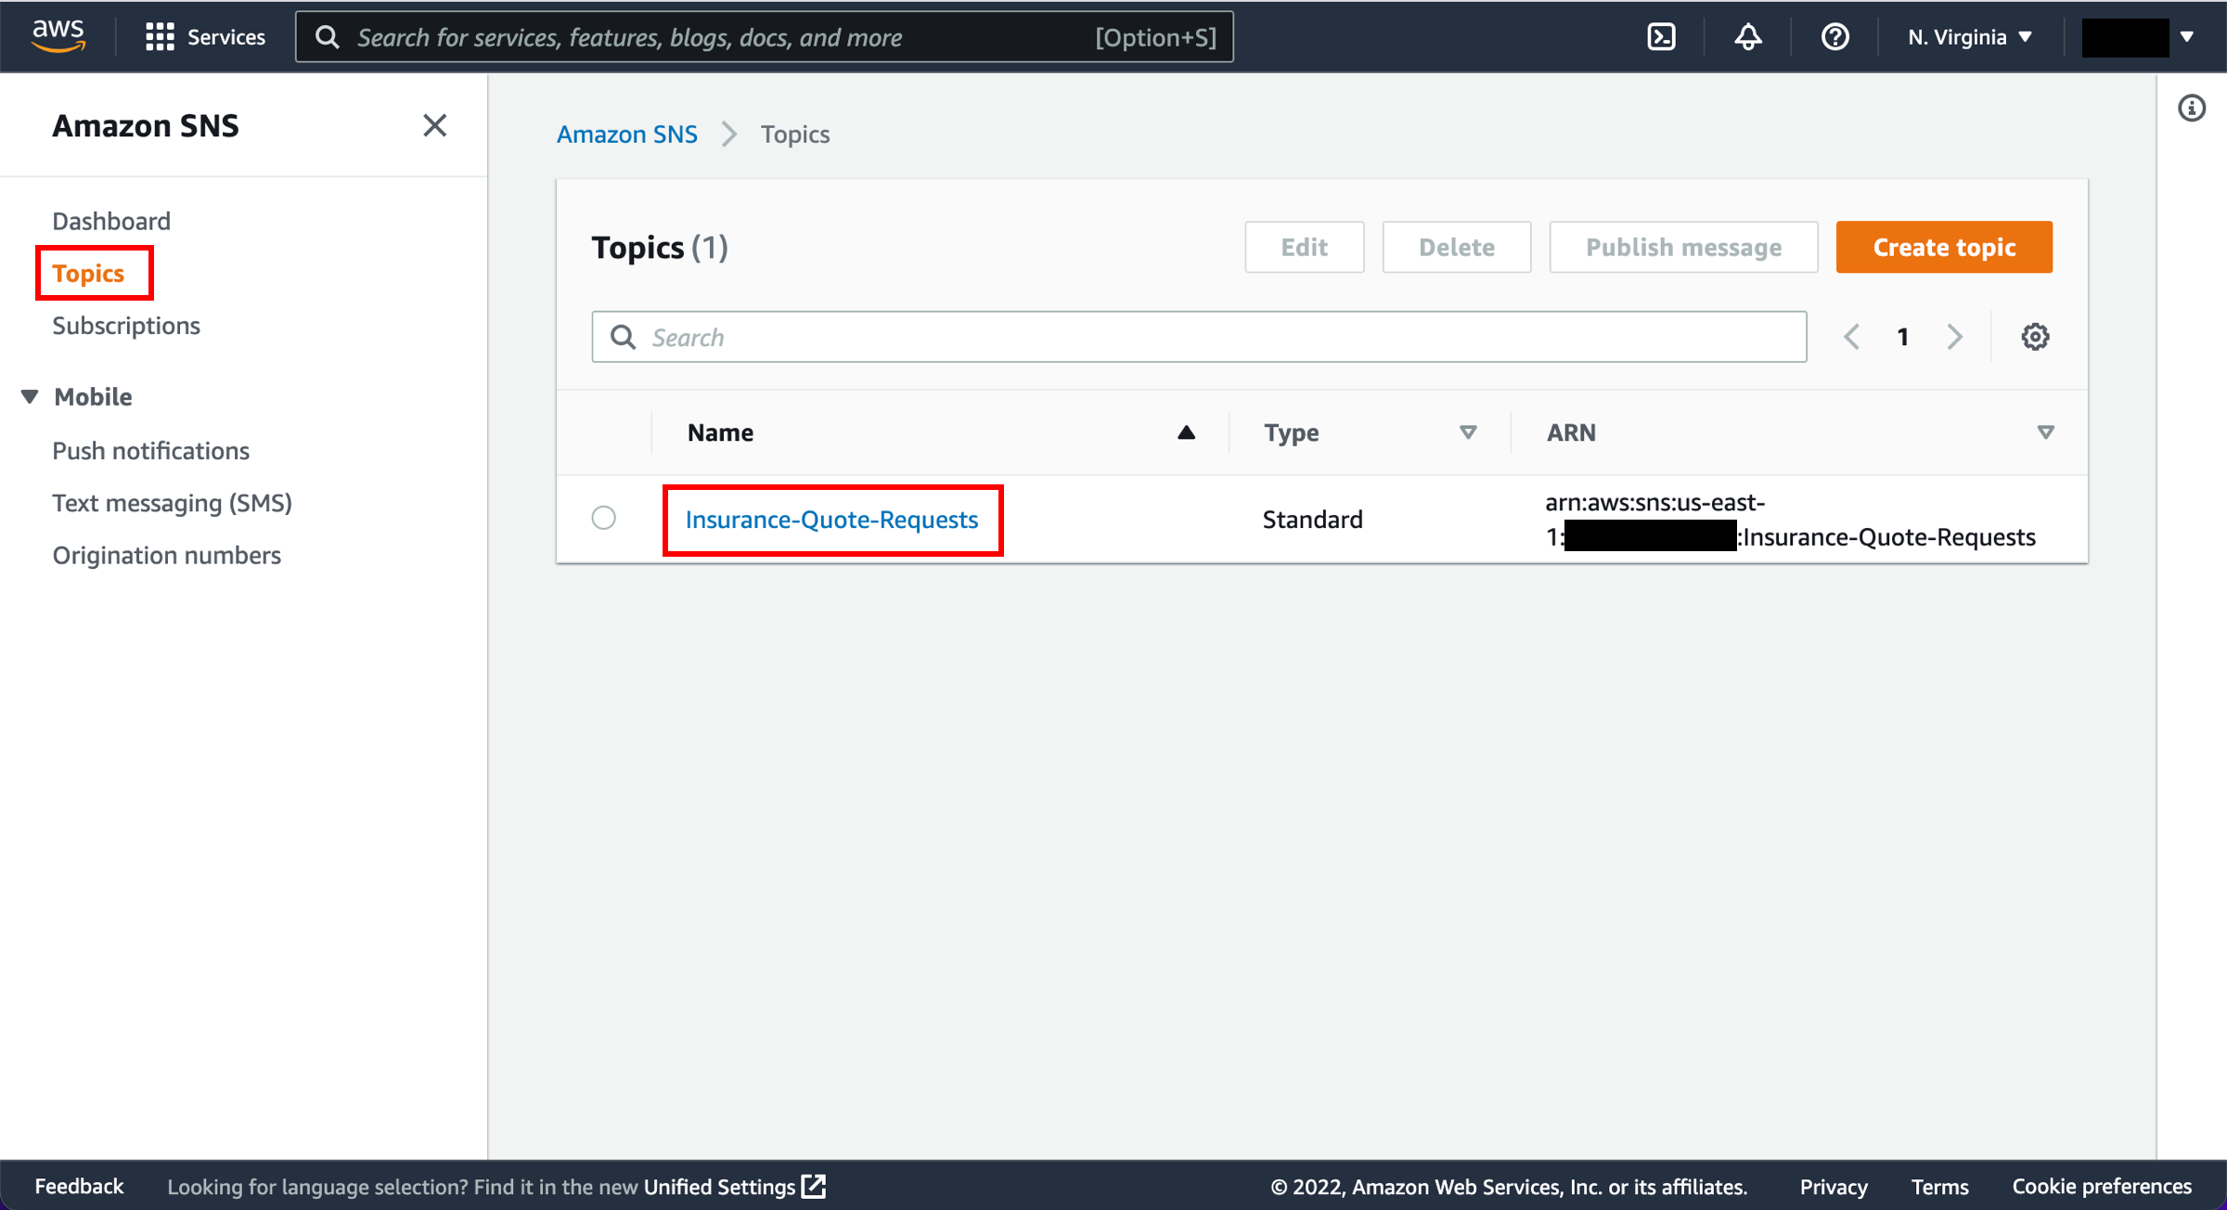Click the SNS Dashboard navigation icon
2227x1210 pixels.
pyautogui.click(x=110, y=221)
